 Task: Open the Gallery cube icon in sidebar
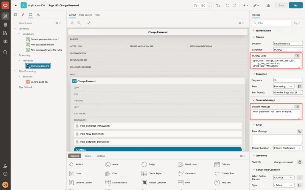[5, 41]
